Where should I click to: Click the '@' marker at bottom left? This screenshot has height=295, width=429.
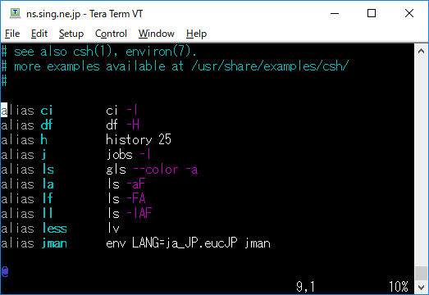5,272
